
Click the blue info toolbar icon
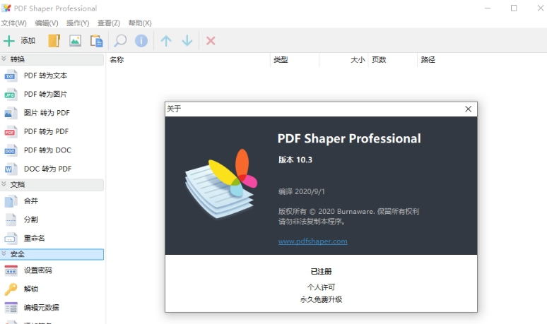[x=141, y=41]
